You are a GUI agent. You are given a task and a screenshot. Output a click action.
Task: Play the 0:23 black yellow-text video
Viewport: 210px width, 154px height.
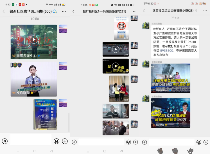pyautogui.click(x=116, y=66)
